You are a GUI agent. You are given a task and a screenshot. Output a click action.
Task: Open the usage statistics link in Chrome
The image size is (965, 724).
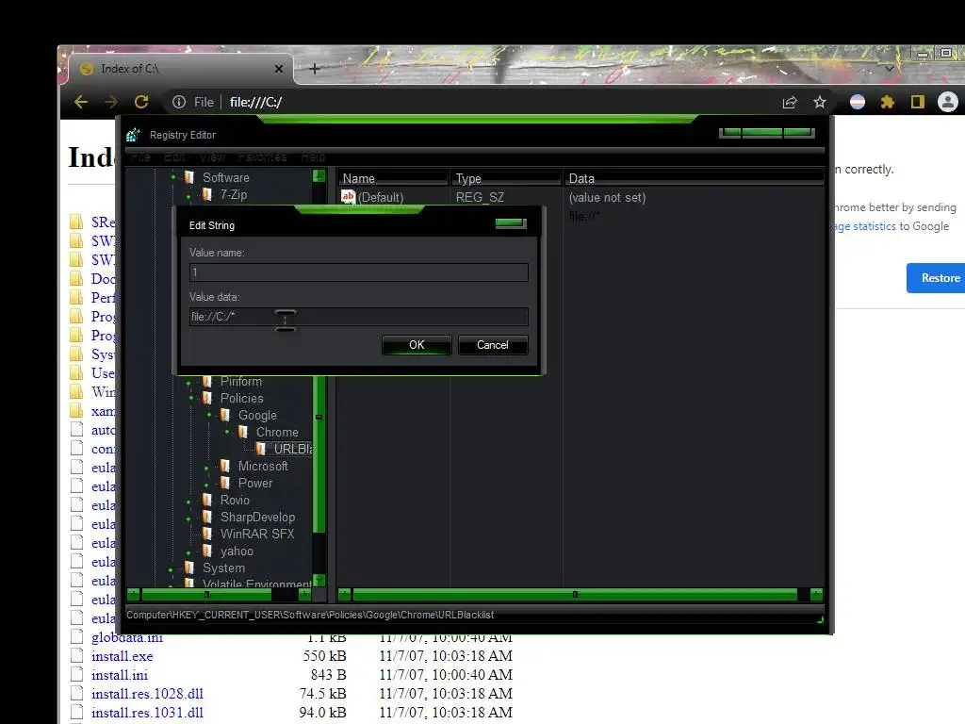865,226
